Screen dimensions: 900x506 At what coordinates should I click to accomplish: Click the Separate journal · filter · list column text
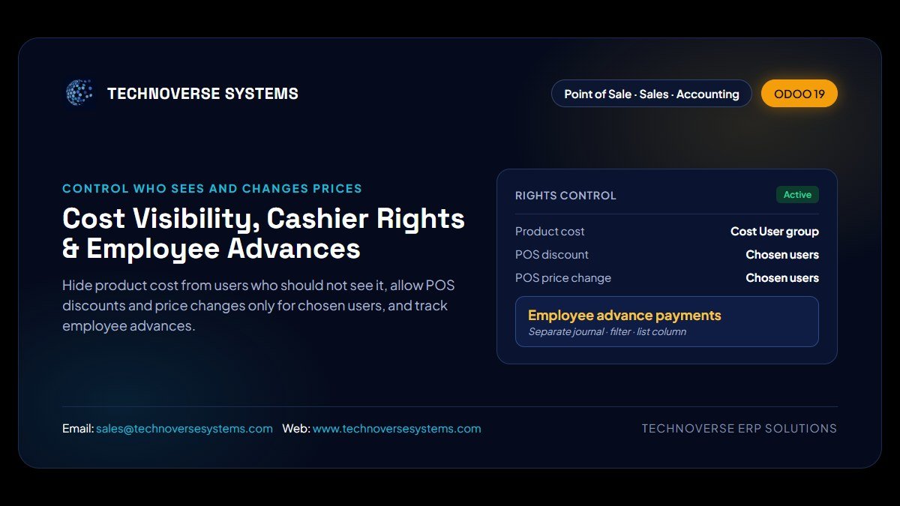pyautogui.click(x=607, y=331)
